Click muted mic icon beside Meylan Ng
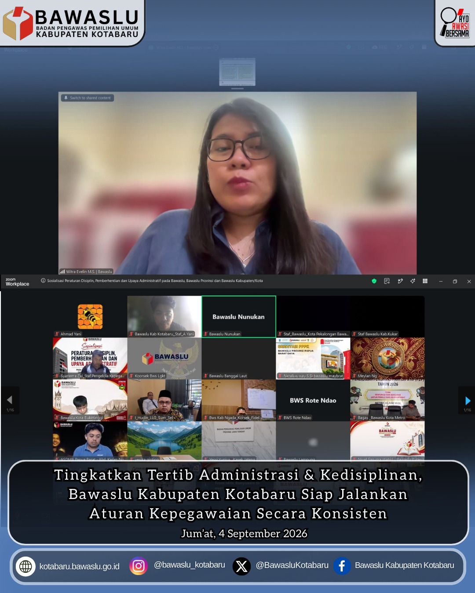This screenshot has height=593, width=475. [x=354, y=376]
